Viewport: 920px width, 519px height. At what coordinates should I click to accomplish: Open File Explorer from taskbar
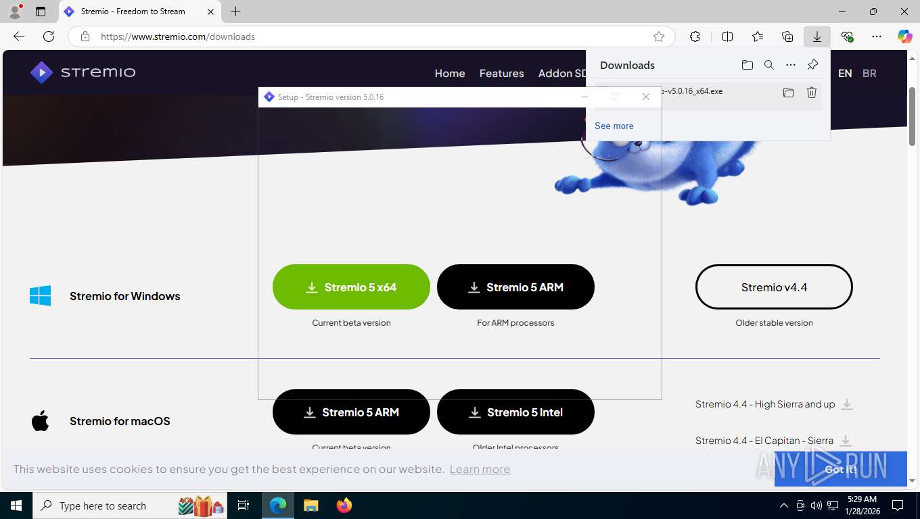(x=310, y=505)
